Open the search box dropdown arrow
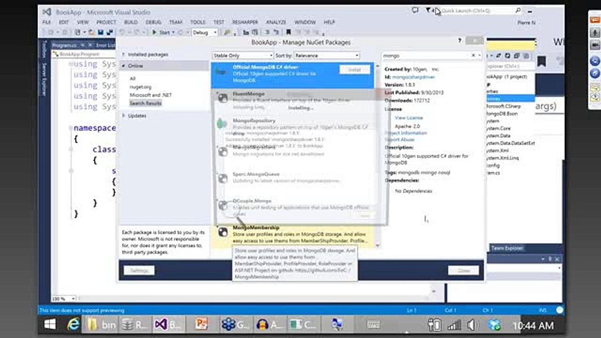Viewport: 601px width, 338px height. pyautogui.click(x=479, y=55)
